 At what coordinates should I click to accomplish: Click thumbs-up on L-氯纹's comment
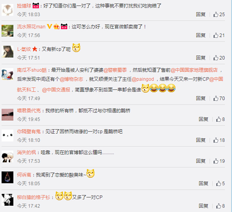(x=219, y=58)
